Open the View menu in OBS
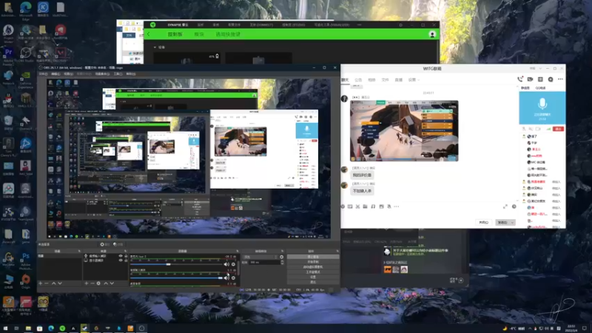Screen dimensions: 592x333 [68, 74]
